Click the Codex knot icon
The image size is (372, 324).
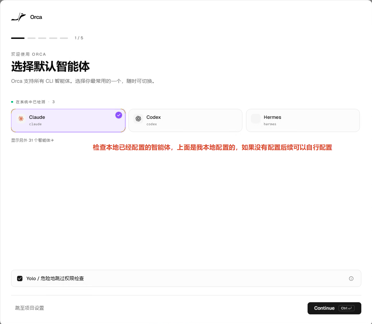point(138,118)
